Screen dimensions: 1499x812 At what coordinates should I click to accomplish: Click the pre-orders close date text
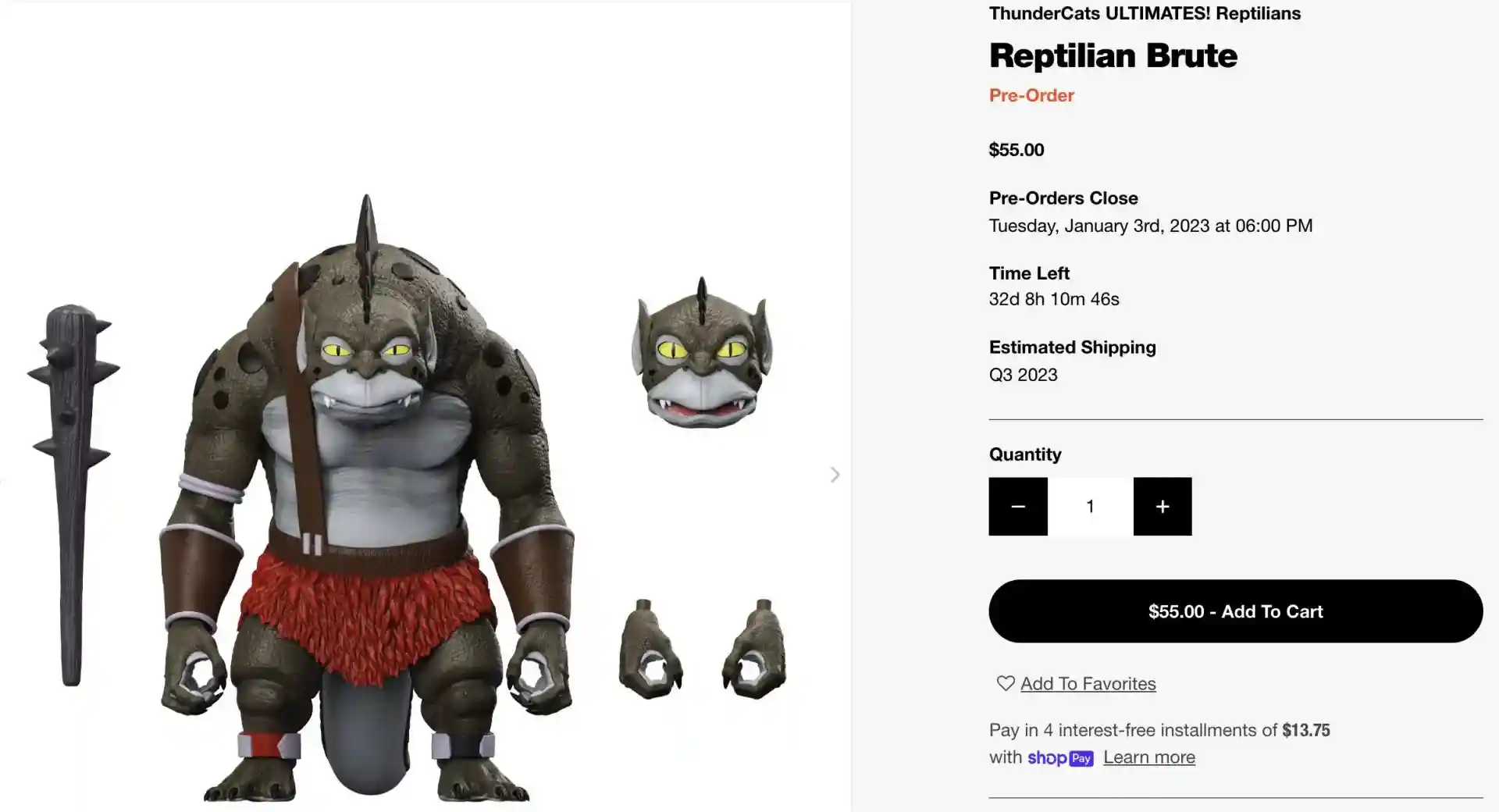(1150, 226)
